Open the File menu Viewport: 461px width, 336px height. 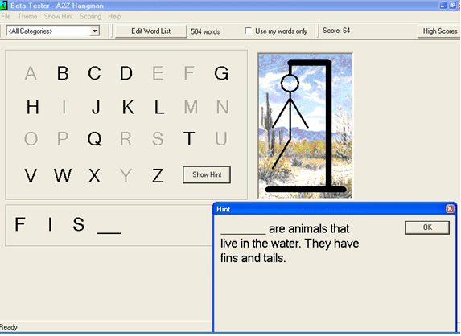[6, 16]
